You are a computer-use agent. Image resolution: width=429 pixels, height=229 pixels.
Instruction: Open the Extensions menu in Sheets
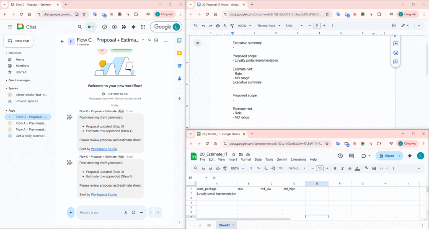pyautogui.click(x=298, y=159)
